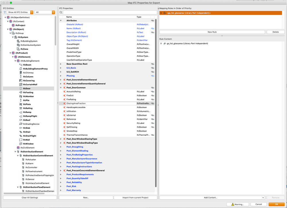This screenshot has width=287, height=208.
Task: Click the IfcCurtainWall grid icon
Action: point(21,84)
